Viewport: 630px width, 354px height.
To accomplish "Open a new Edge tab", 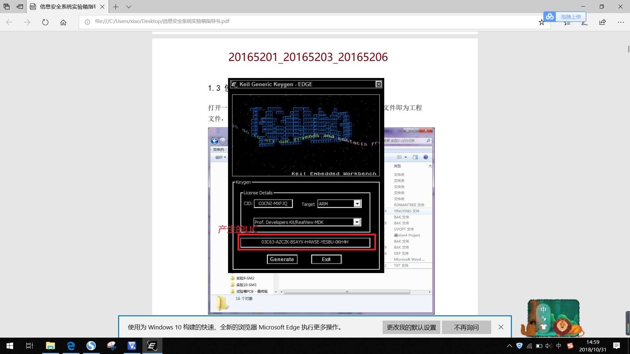I will click(115, 7).
